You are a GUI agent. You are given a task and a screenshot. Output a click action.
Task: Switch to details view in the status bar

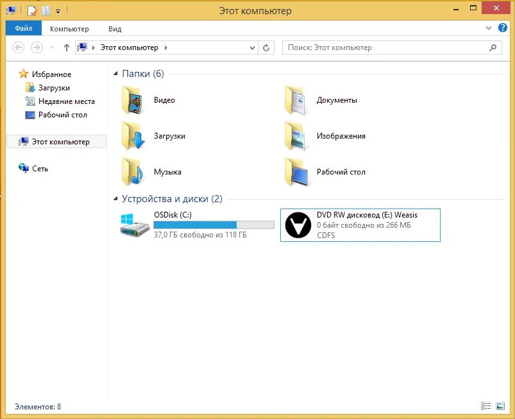click(485, 406)
